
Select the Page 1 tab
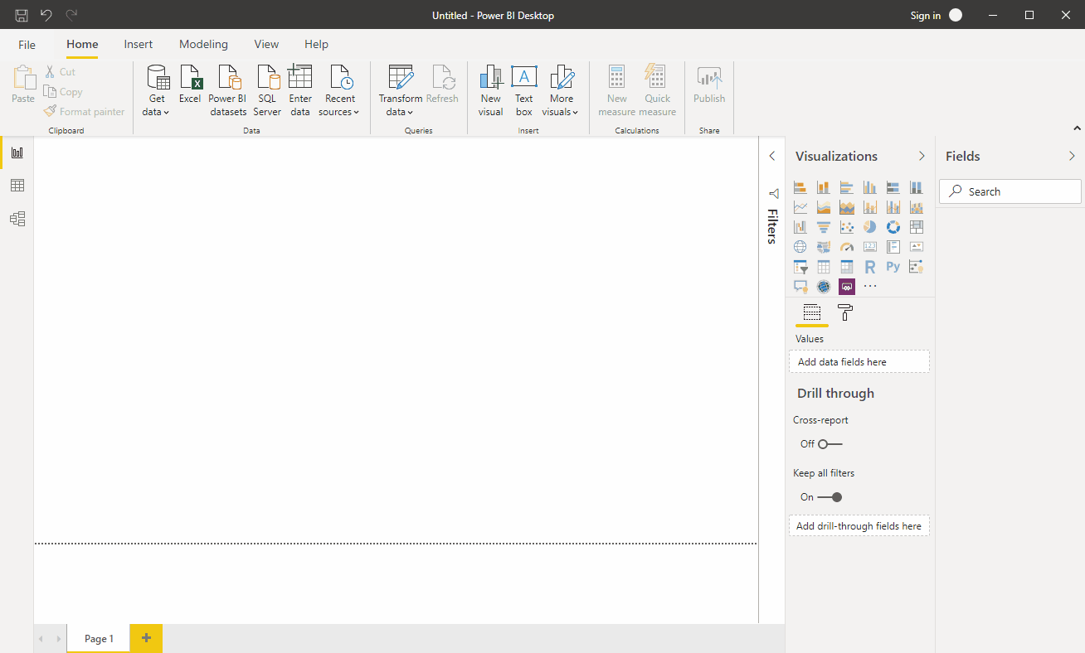(x=99, y=638)
